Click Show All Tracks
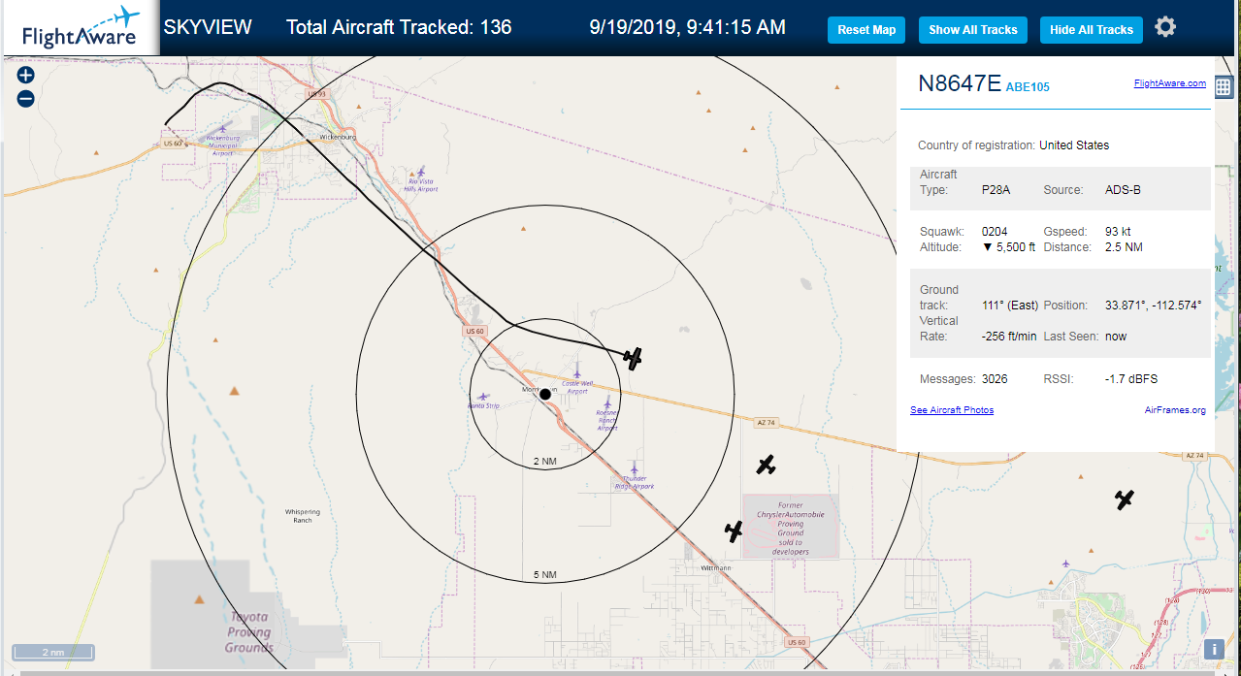The image size is (1241, 676). pyautogui.click(x=972, y=30)
